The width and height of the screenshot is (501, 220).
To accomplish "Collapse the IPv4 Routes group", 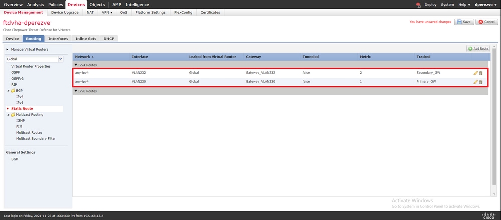I will pyautogui.click(x=76, y=65).
